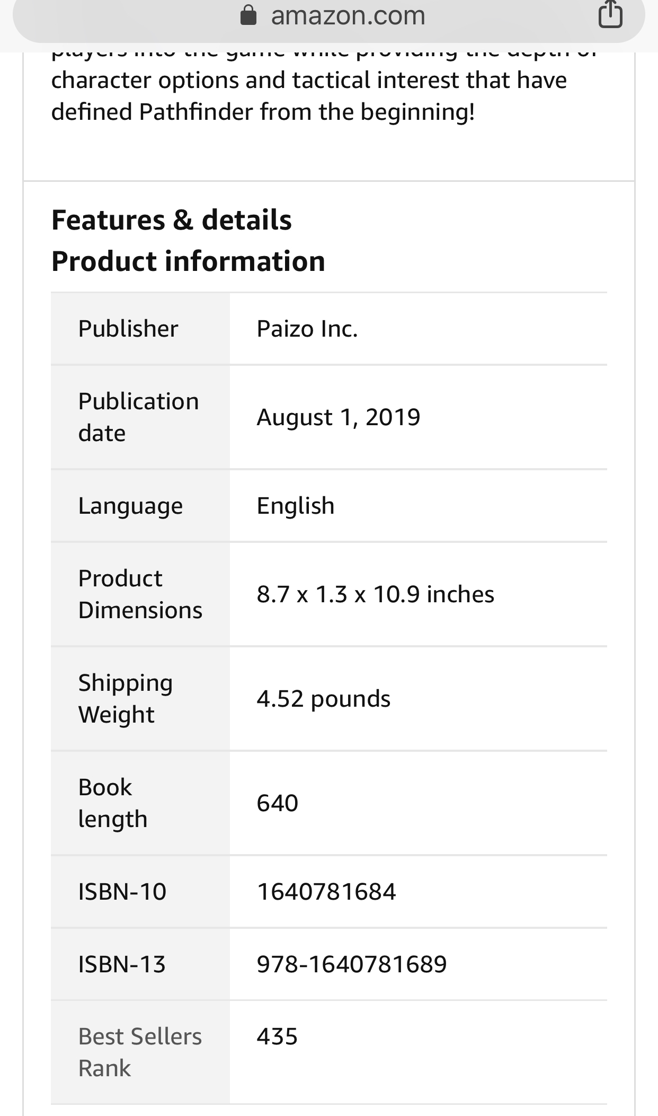The width and height of the screenshot is (658, 1116).
Task: Select the 4.52 pounds value
Action: pyautogui.click(x=323, y=699)
